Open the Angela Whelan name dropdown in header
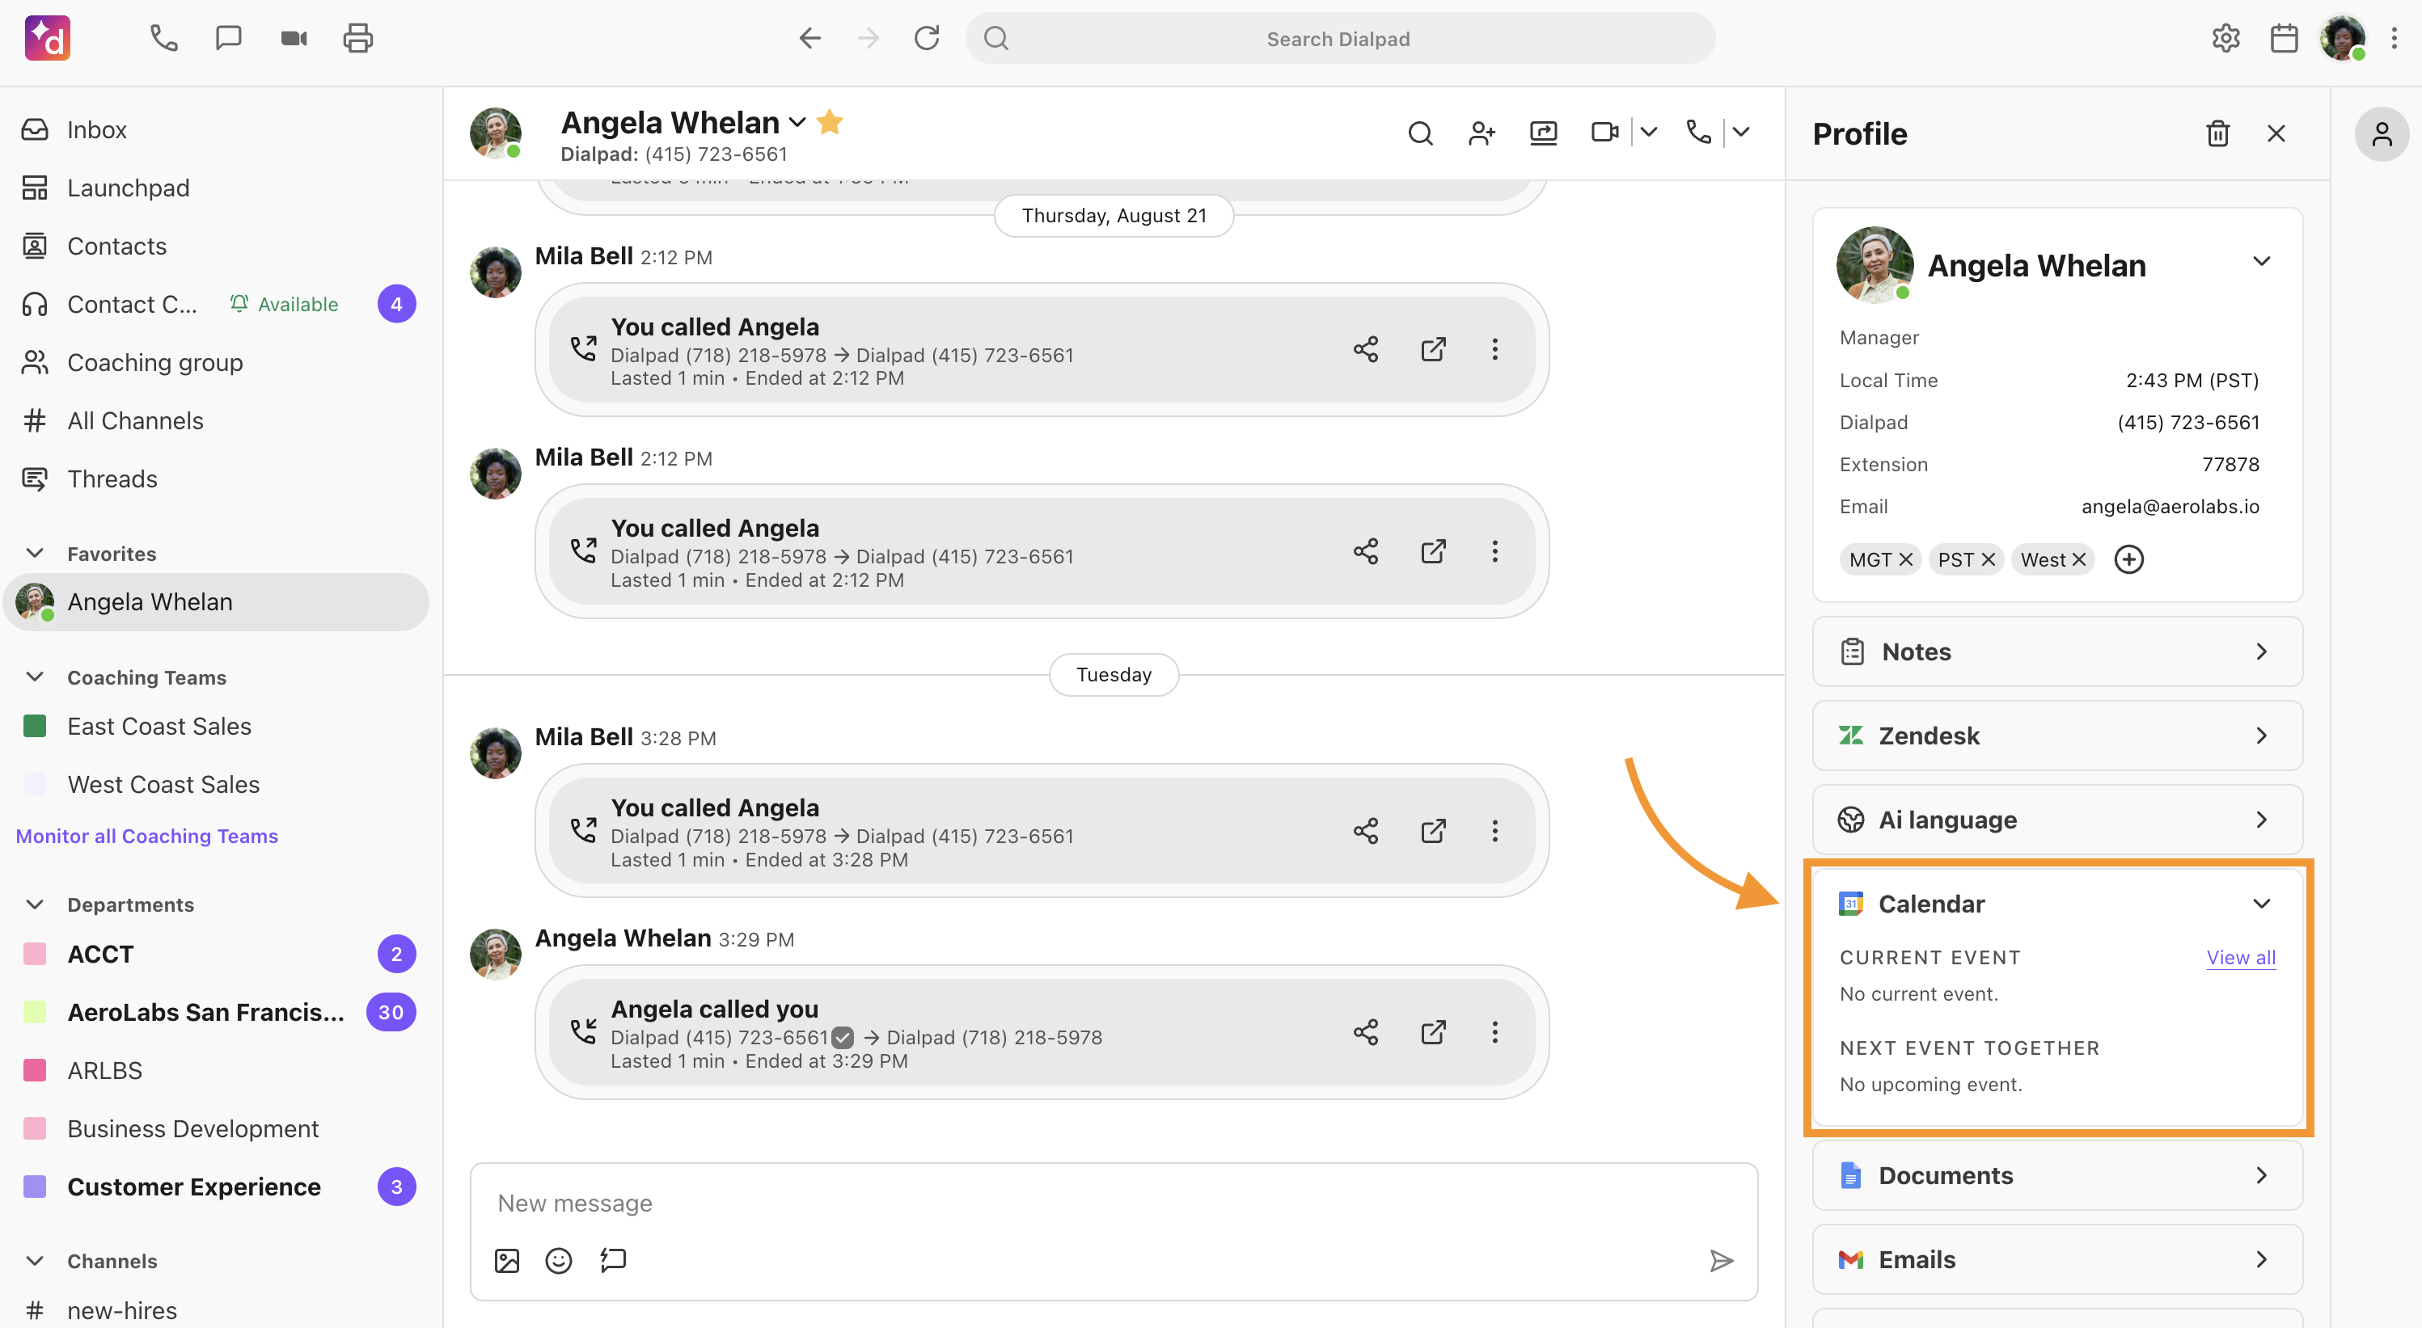2422x1328 pixels. [797, 122]
